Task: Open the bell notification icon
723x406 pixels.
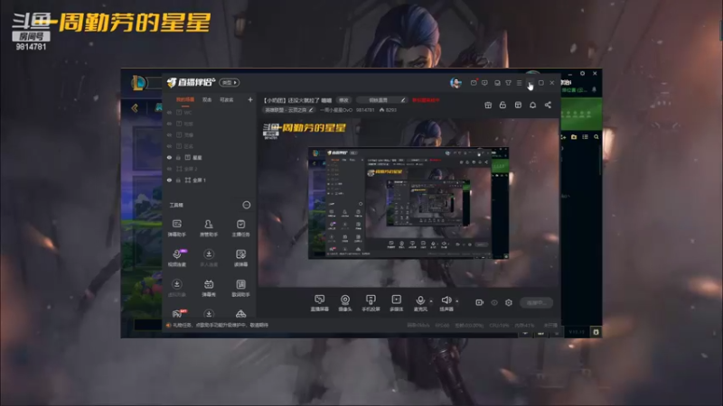Action: [x=532, y=105]
